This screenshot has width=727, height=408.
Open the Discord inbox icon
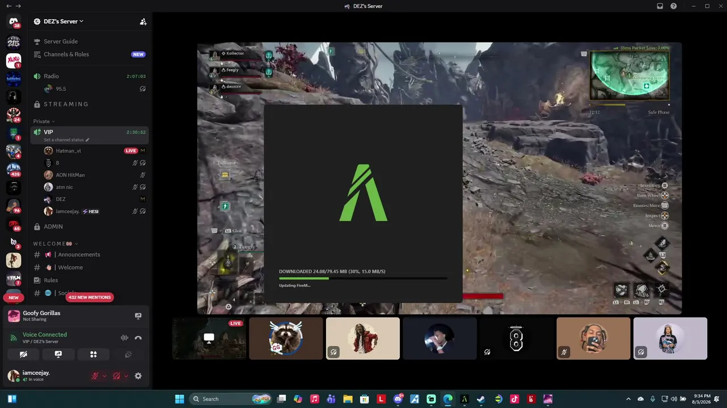click(x=660, y=6)
